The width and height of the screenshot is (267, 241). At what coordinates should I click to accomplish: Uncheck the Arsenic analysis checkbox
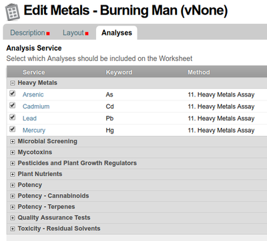tap(13, 93)
